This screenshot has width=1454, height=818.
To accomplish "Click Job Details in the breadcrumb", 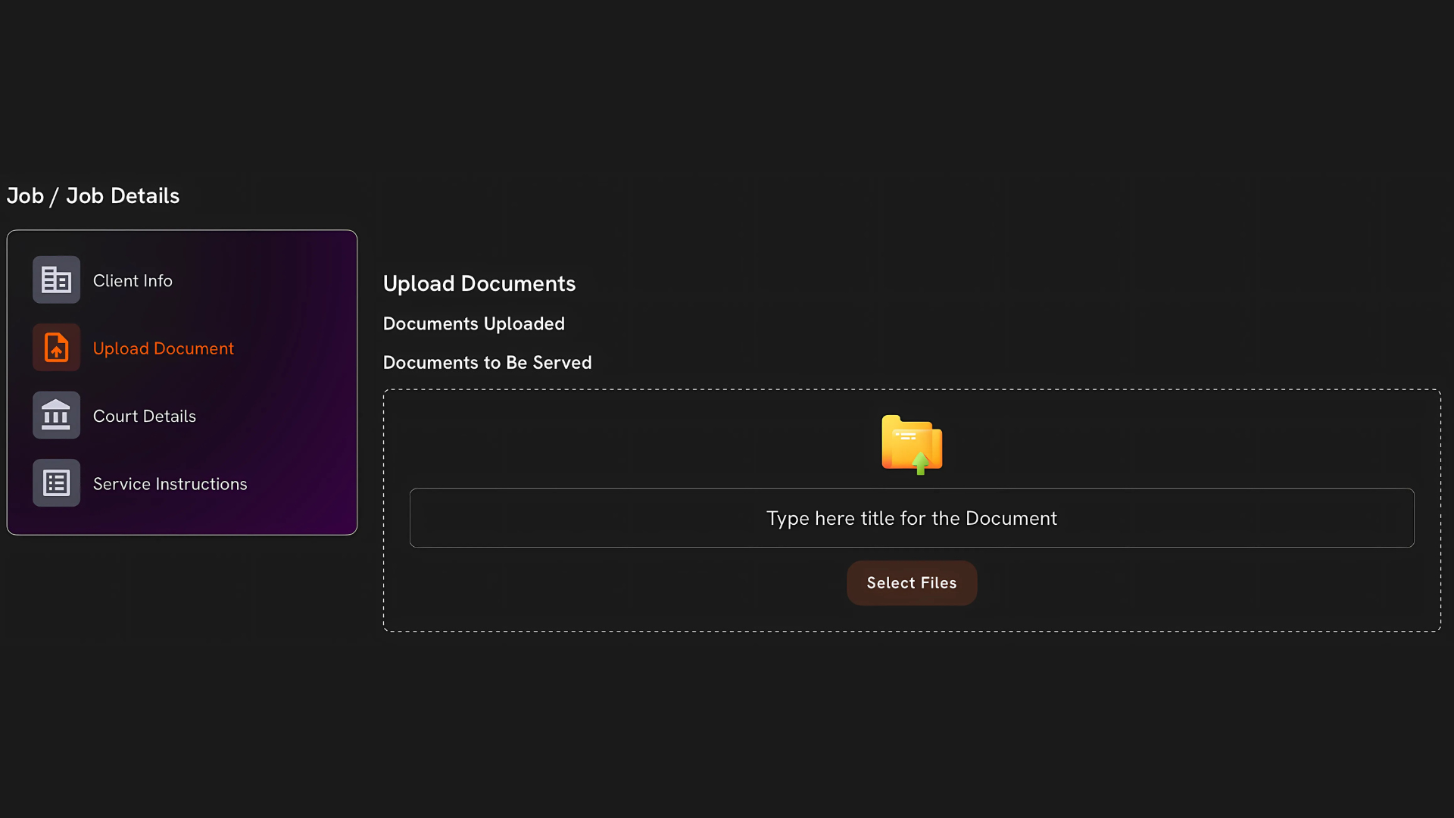I will (x=122, y=195).
